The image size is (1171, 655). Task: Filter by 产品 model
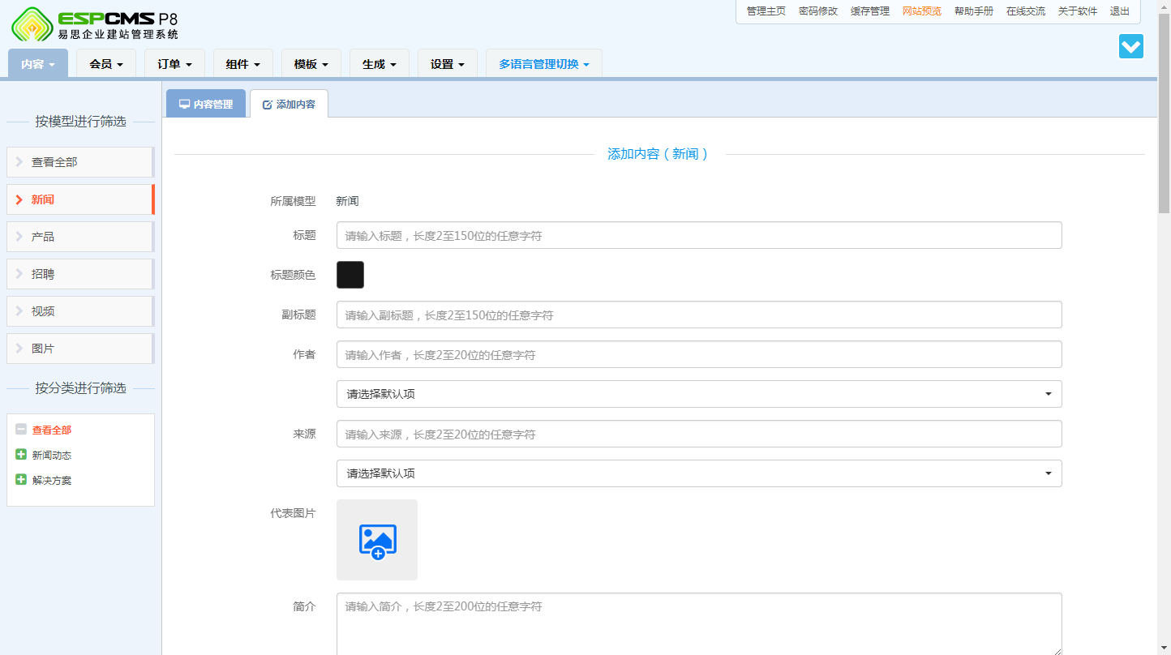pos(80,237)
